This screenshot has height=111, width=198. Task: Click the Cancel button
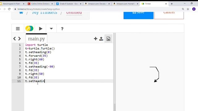(x=169, y=15)
